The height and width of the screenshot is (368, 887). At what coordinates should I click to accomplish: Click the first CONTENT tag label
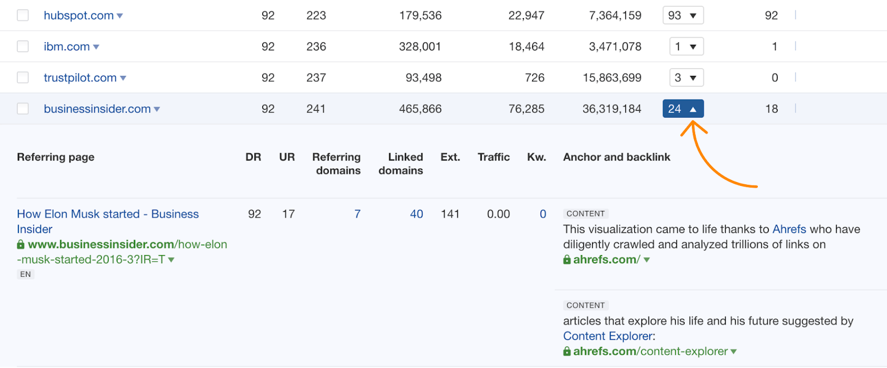(x=585, y=214)
